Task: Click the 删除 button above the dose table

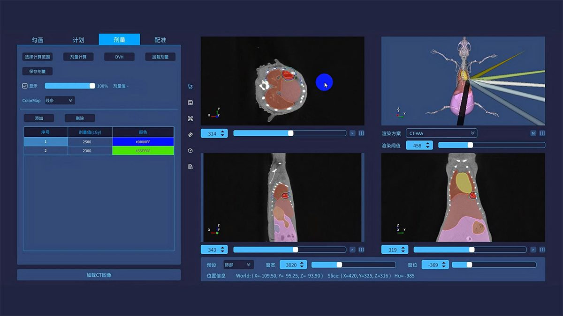Action: point(80,118)
